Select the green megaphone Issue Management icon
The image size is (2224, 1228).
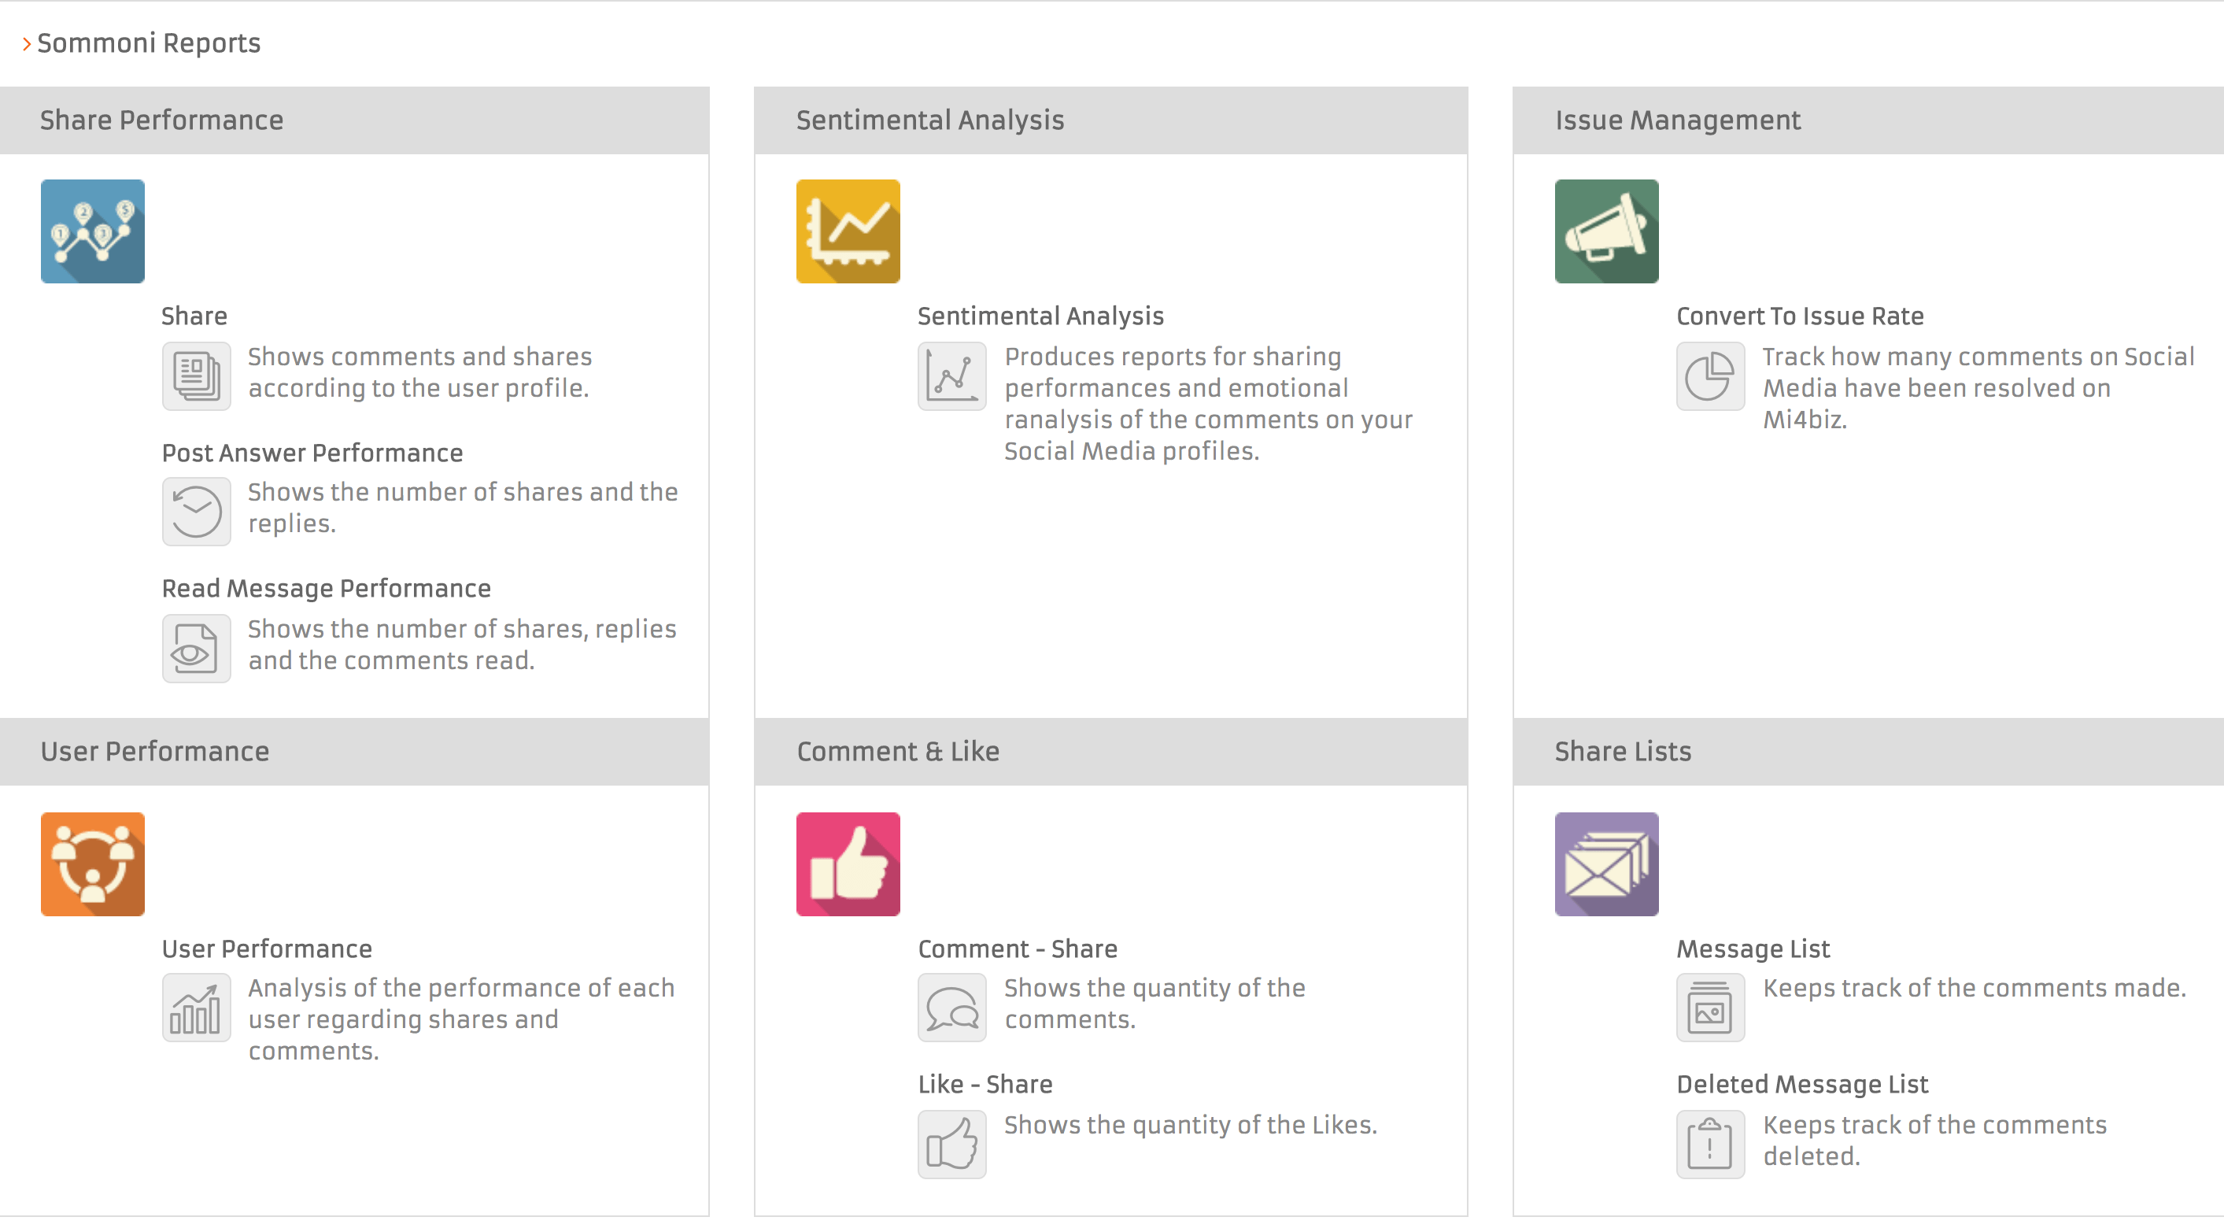pyautogui.click(x=1607, y=231)
